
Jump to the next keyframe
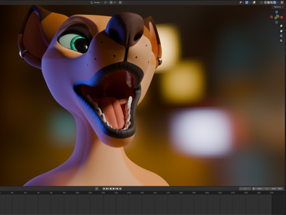[x=117, y=189]
